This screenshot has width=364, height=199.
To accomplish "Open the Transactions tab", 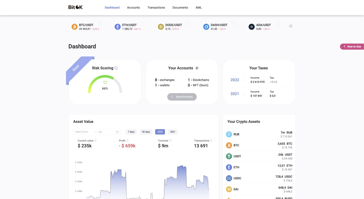I will pos(156,7).
